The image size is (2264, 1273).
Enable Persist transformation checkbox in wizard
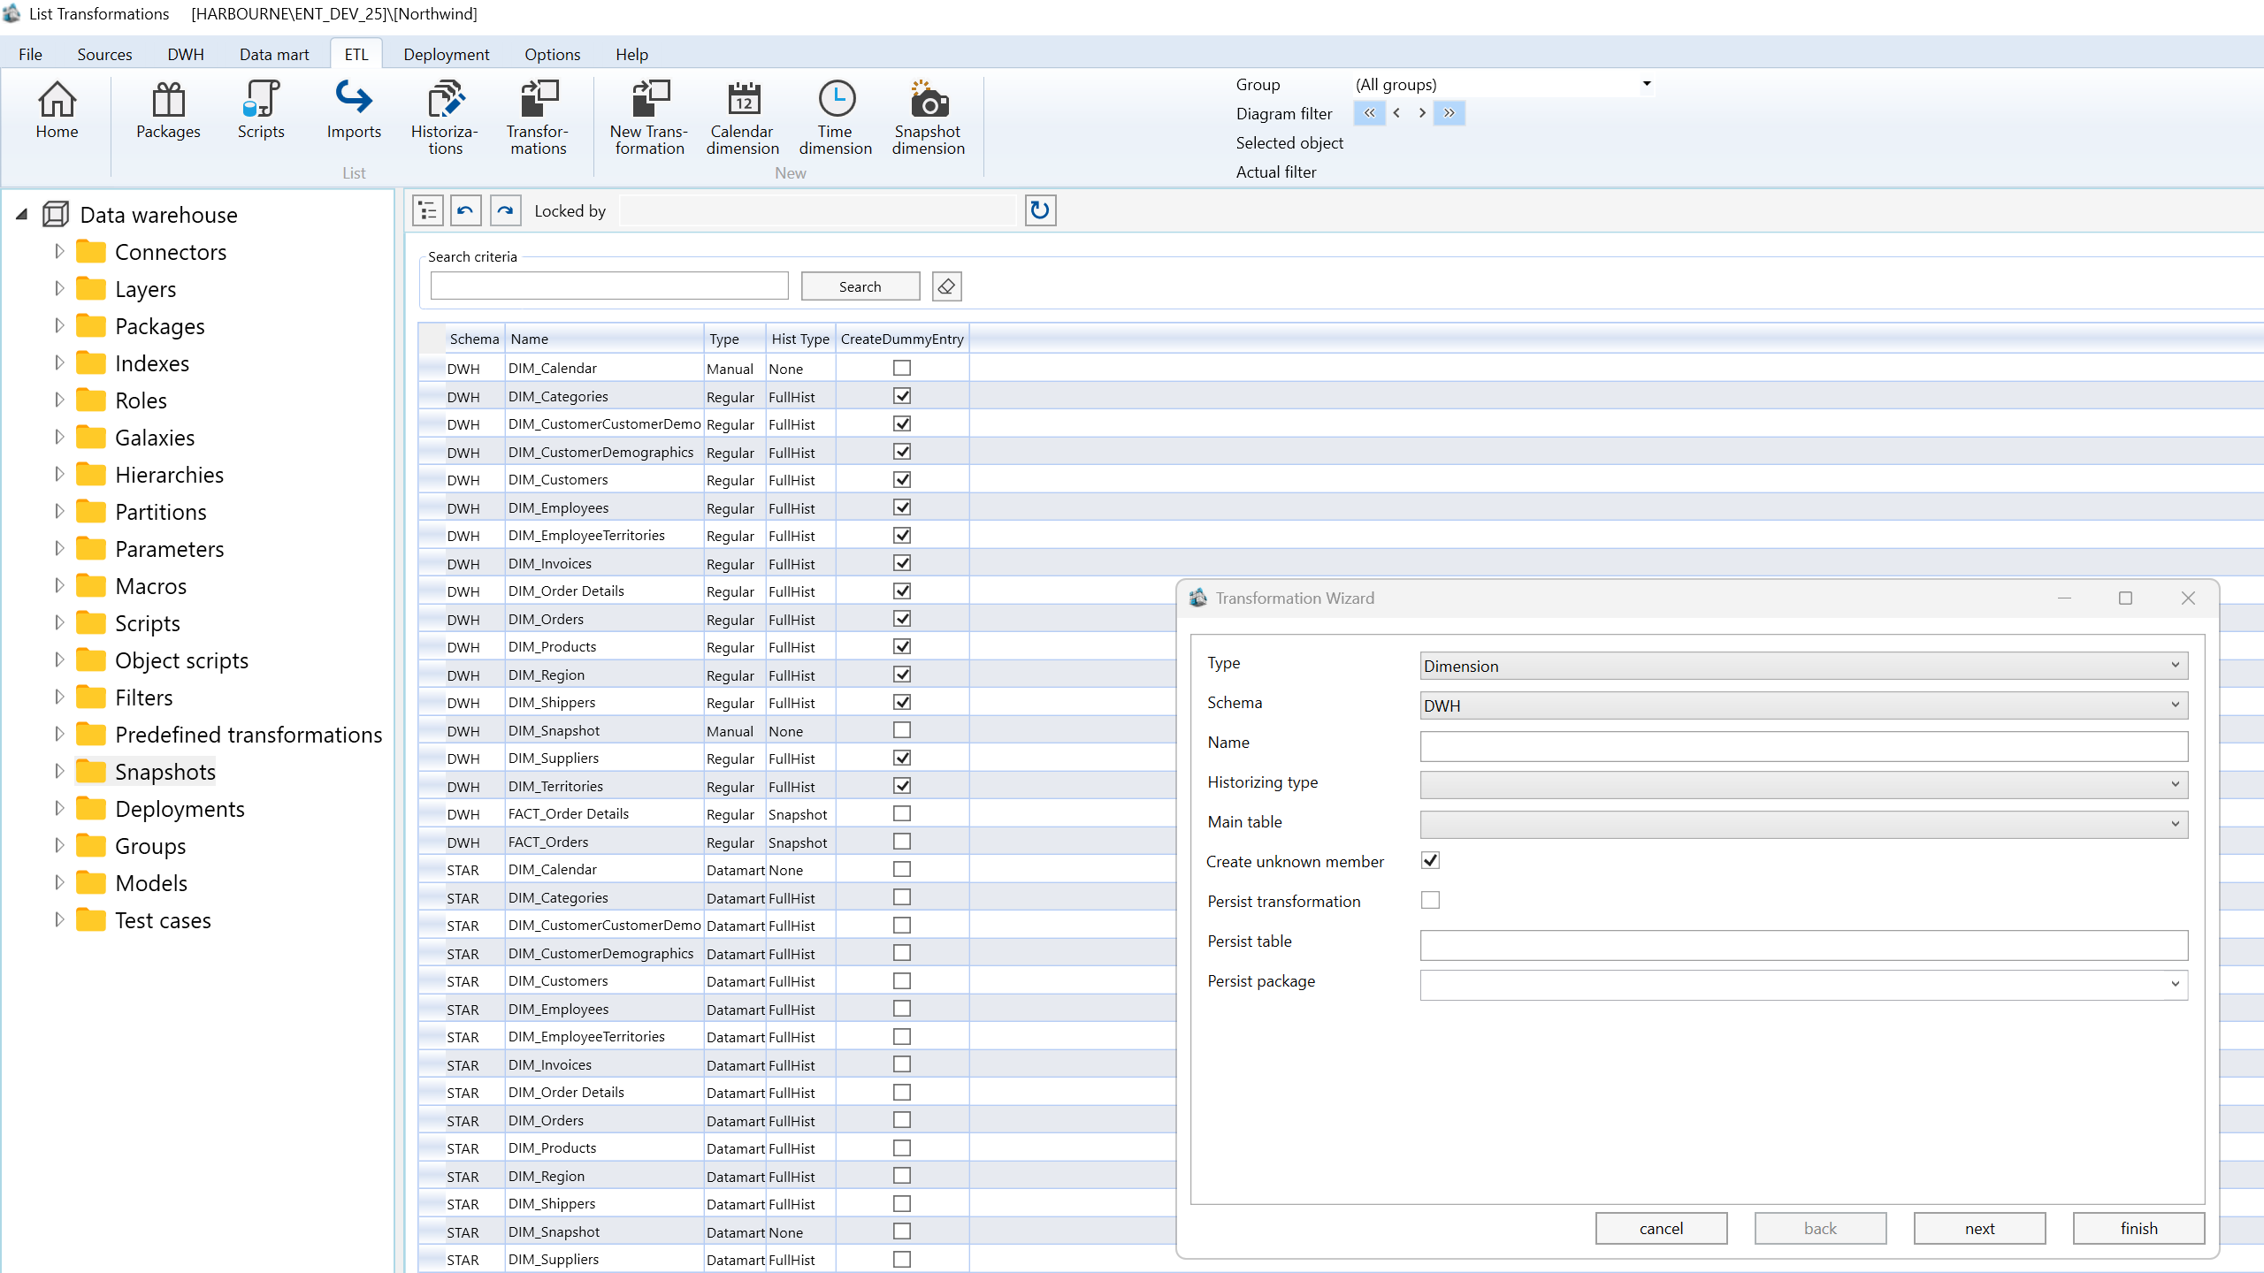tap(1430, 900)
